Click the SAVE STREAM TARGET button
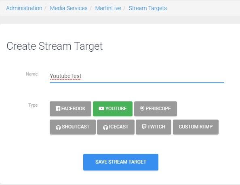This screenshot has height=185, width=240. point(121,162)
